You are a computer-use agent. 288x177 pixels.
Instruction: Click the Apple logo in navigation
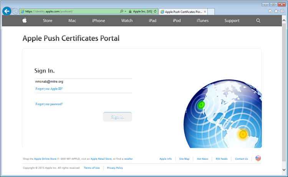[25, 20]
